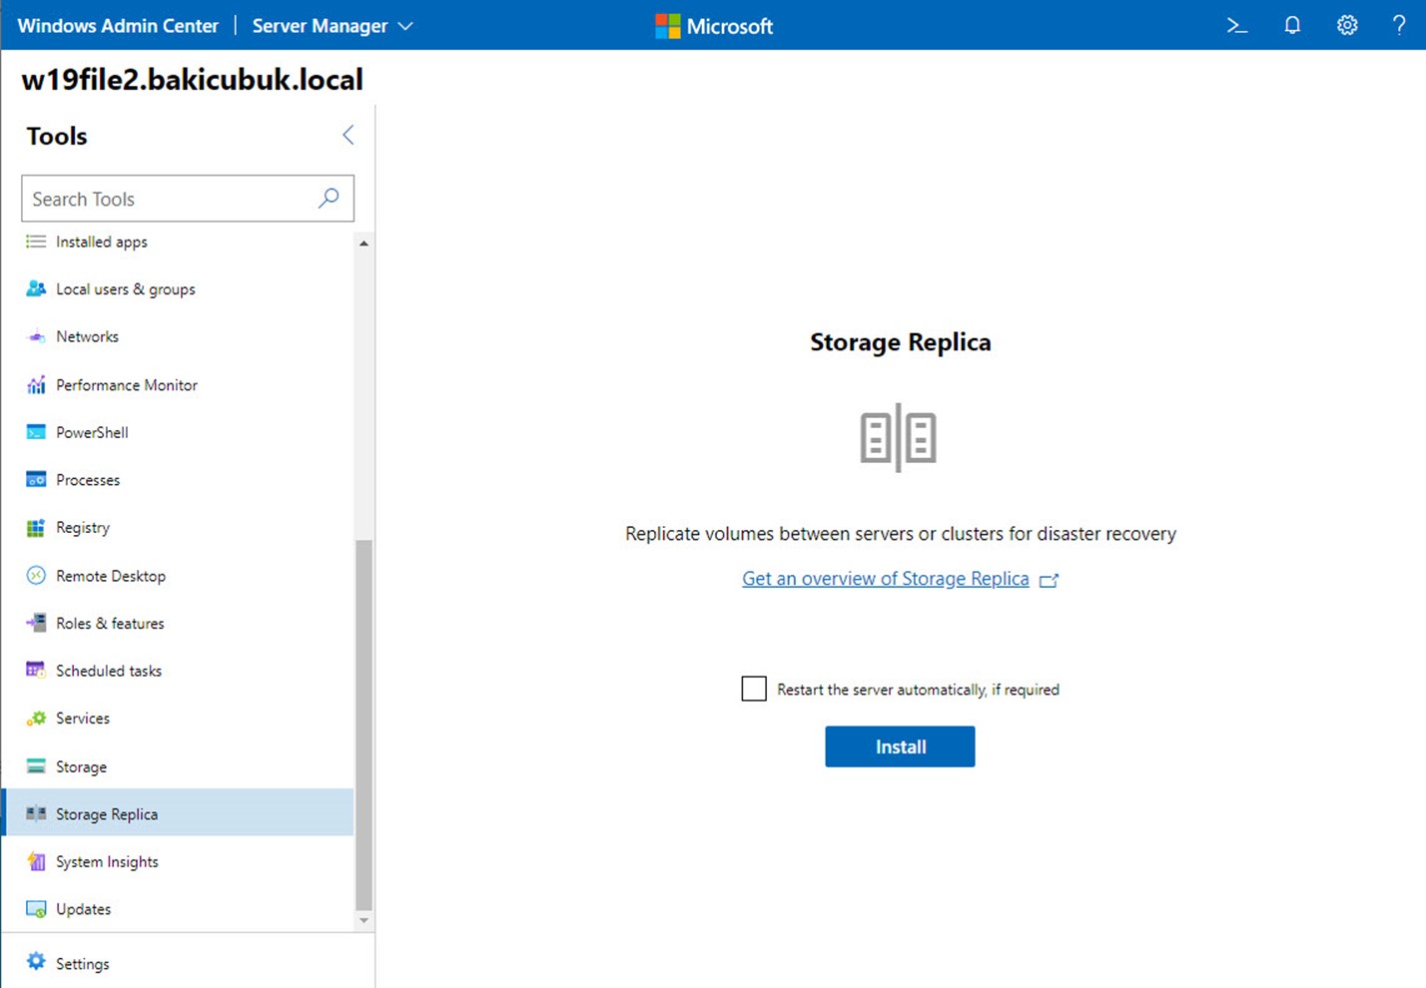The height and width of the screenshot is (988, 1426).
Task: Click the Processes tool icon
Action: coord(36,479)
